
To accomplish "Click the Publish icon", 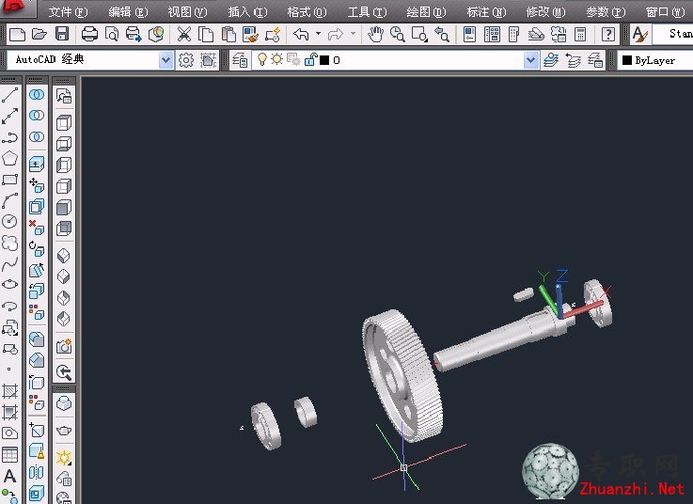I will coord(134,34).
